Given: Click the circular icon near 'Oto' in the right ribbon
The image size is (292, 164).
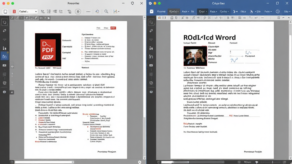Looking at the screenshot, I should [278, 11].
